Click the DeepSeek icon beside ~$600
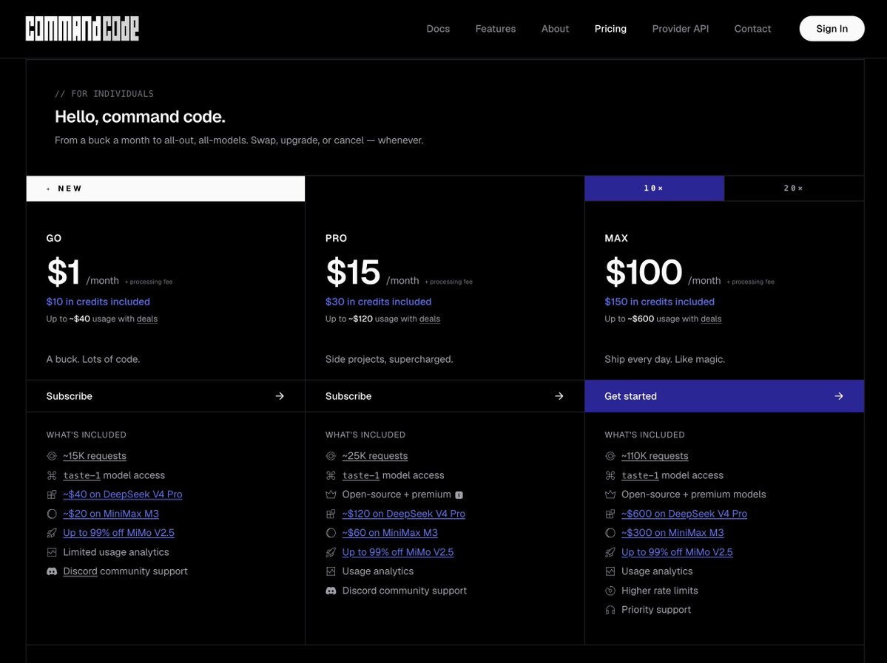 610,514
